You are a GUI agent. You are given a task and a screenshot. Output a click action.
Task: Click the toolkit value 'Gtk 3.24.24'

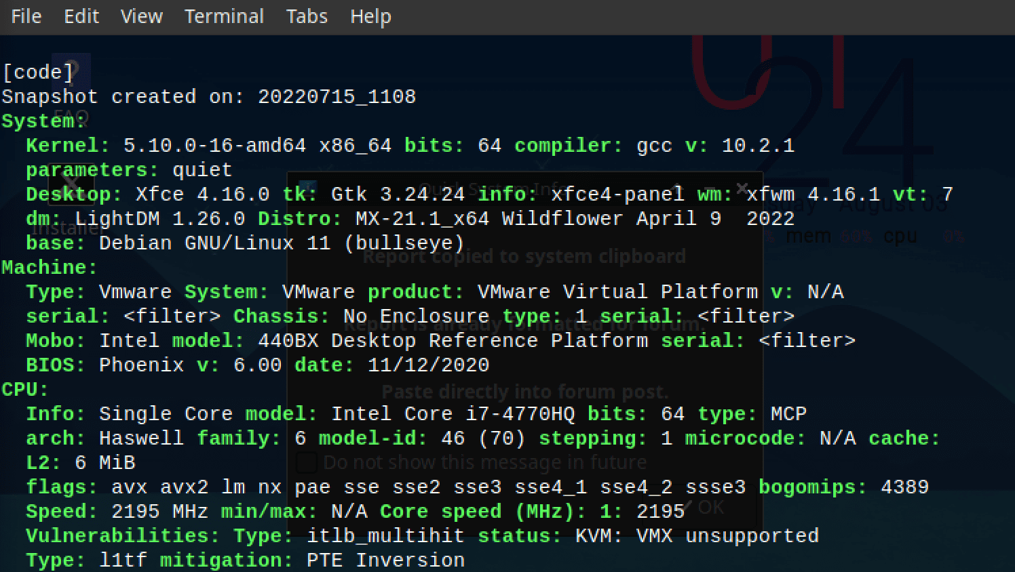coord(398,195)
